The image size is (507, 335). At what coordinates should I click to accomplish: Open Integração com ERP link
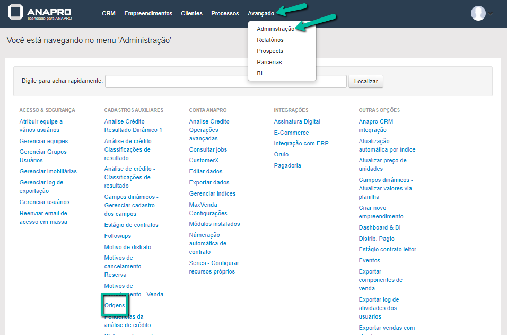pyautogui.click(x=301, y=143)
